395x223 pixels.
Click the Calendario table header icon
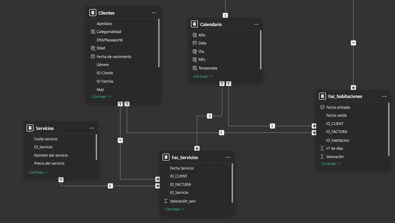[x=194, y=24]
